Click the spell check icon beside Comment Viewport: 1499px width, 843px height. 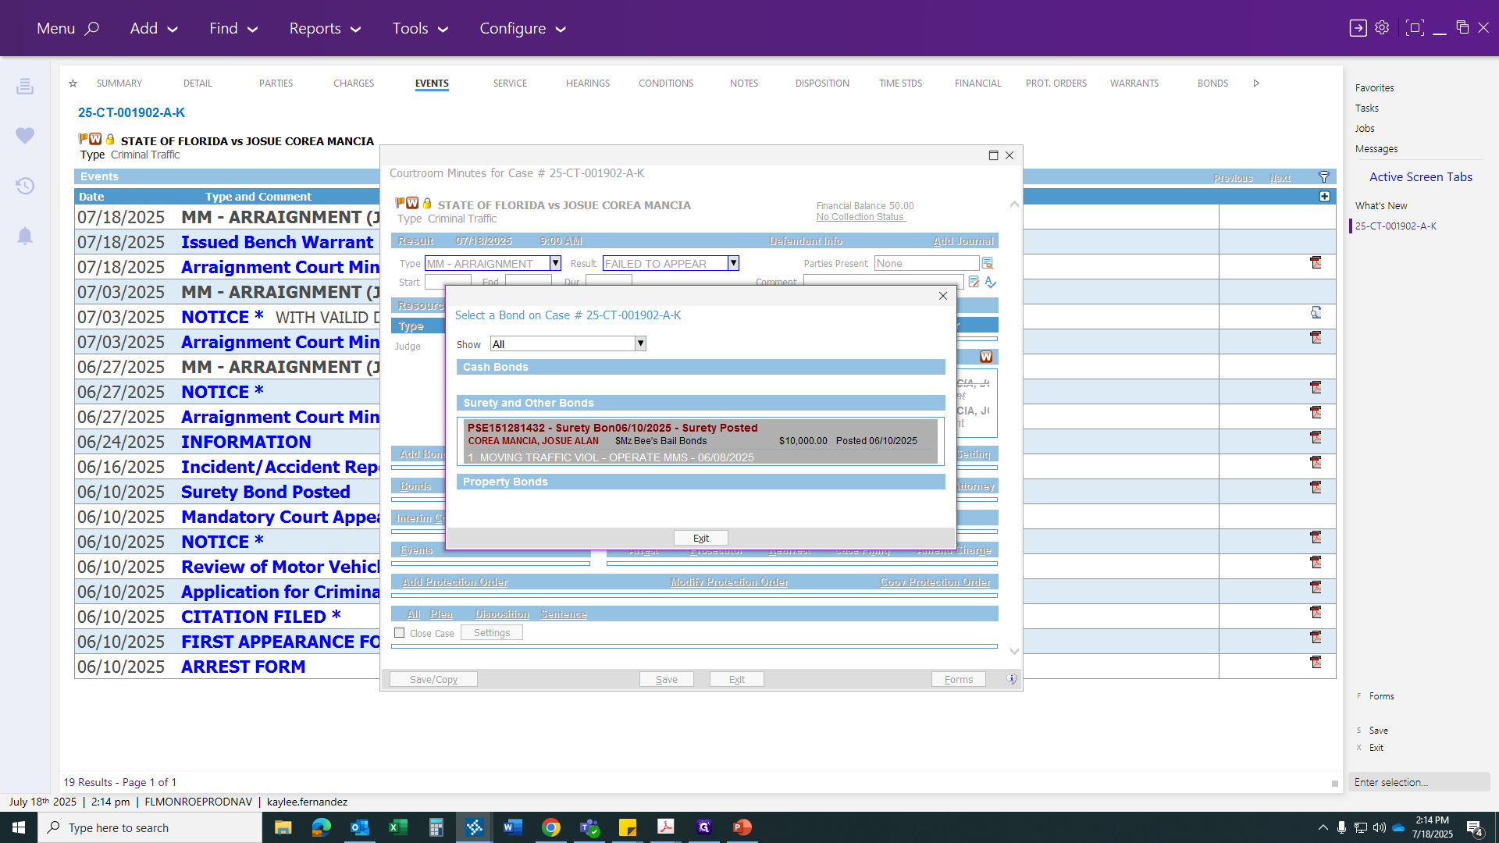coord(991,282)
